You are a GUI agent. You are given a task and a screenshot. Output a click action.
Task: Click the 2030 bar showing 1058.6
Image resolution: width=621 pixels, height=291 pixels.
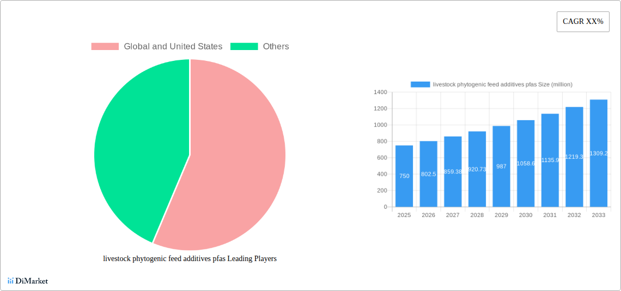point(526,163)
